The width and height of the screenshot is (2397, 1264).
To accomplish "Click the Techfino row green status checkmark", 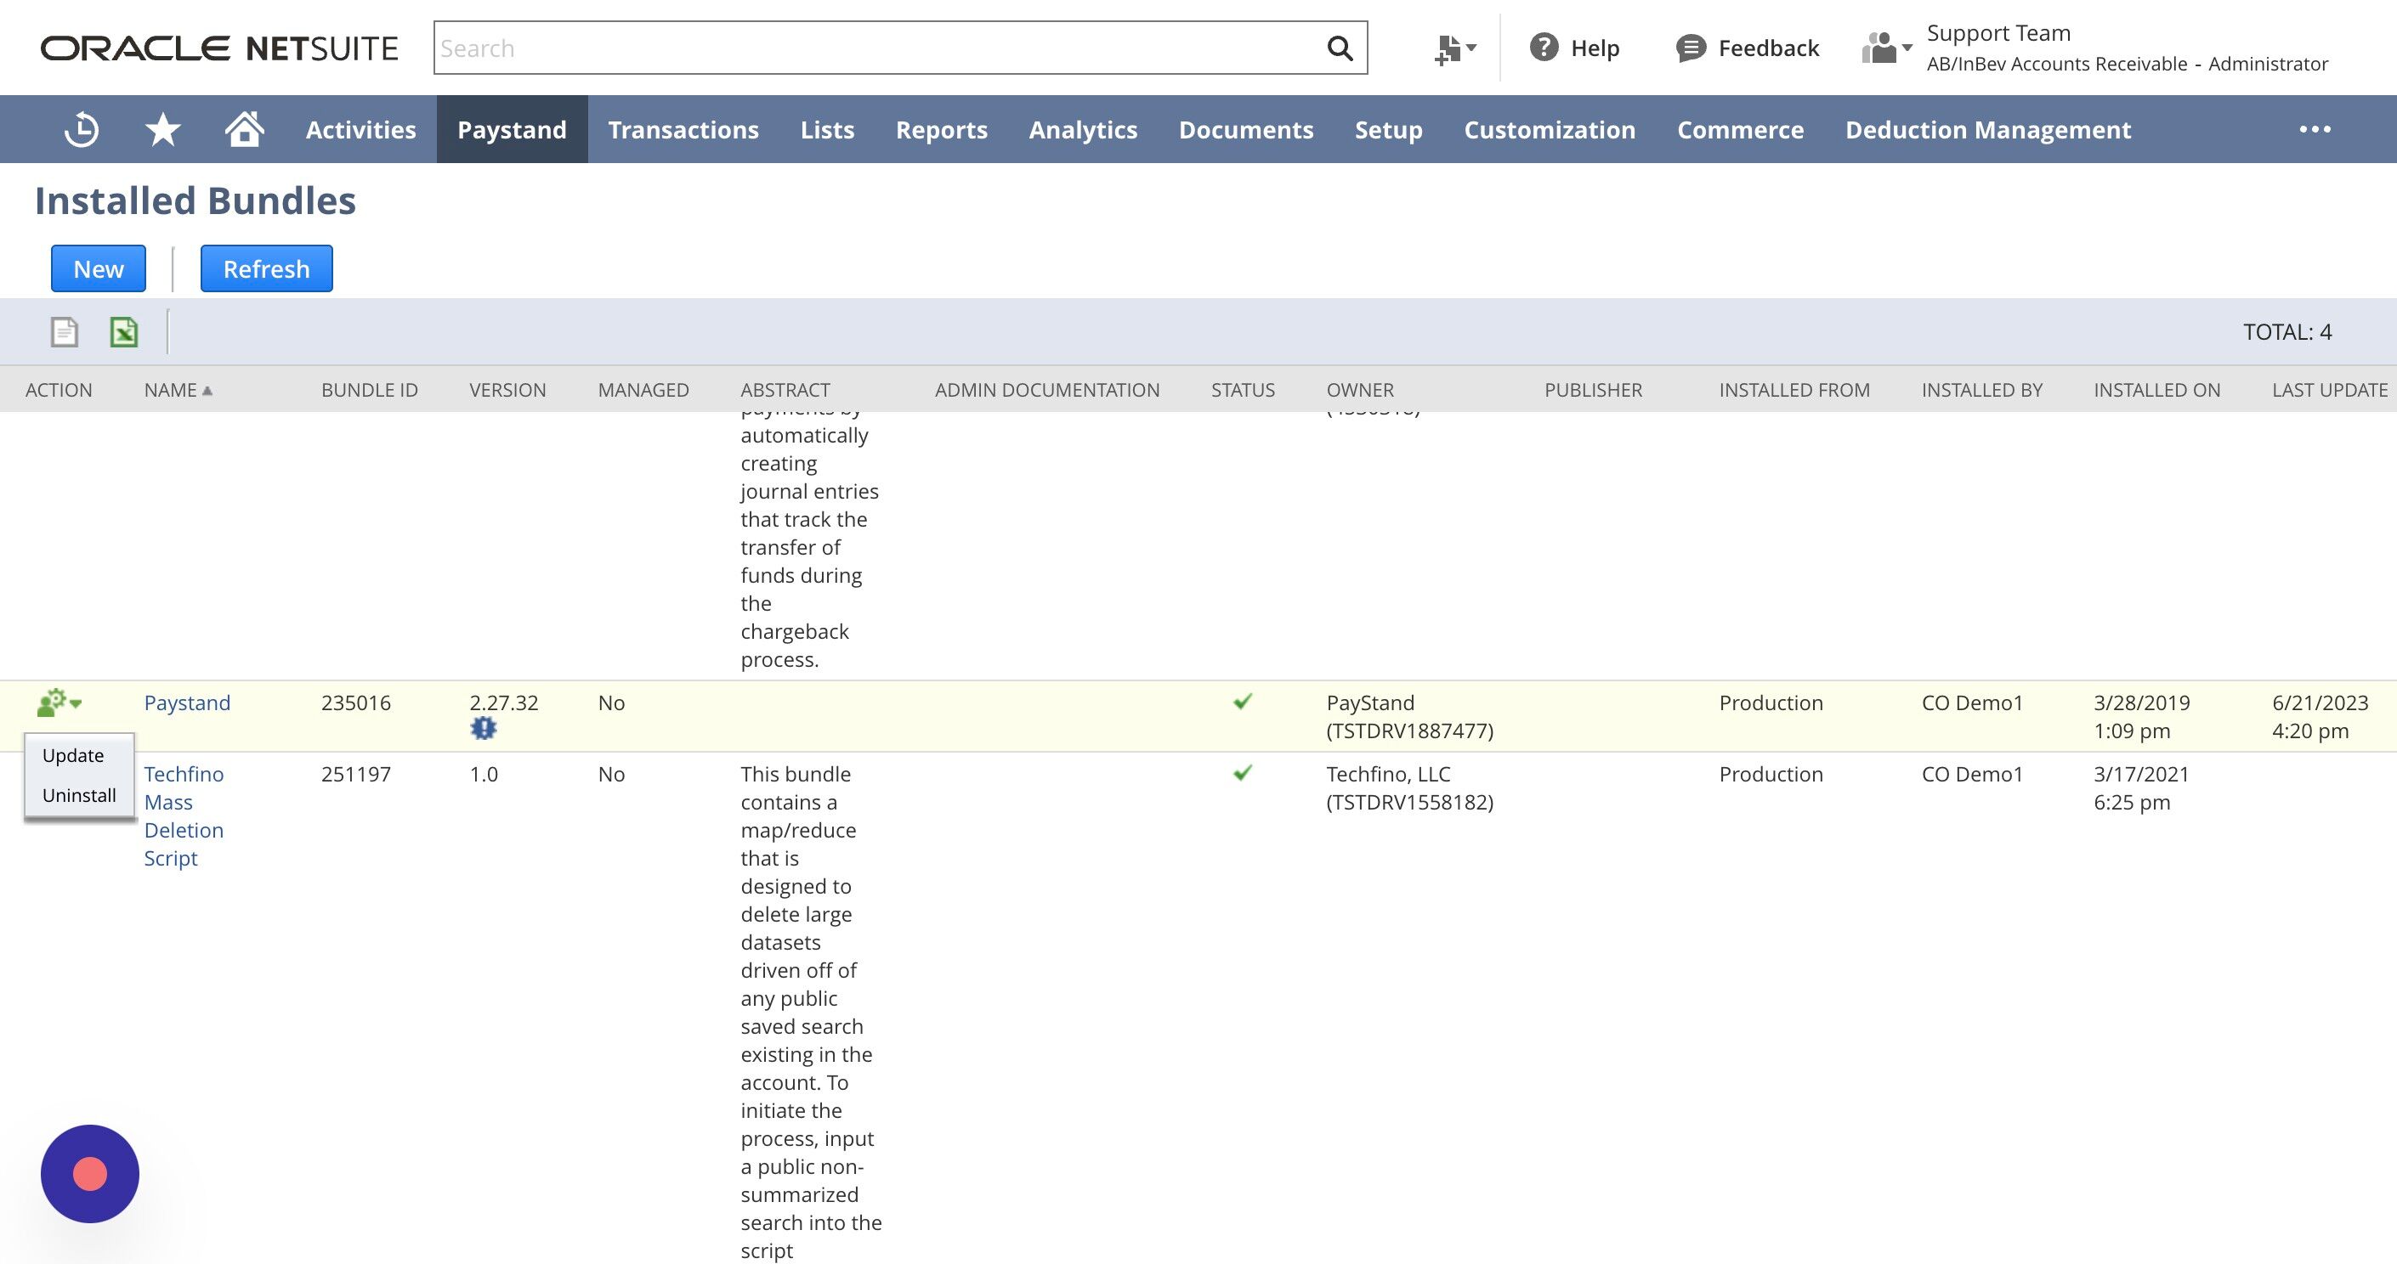I will click(1242, 773).
